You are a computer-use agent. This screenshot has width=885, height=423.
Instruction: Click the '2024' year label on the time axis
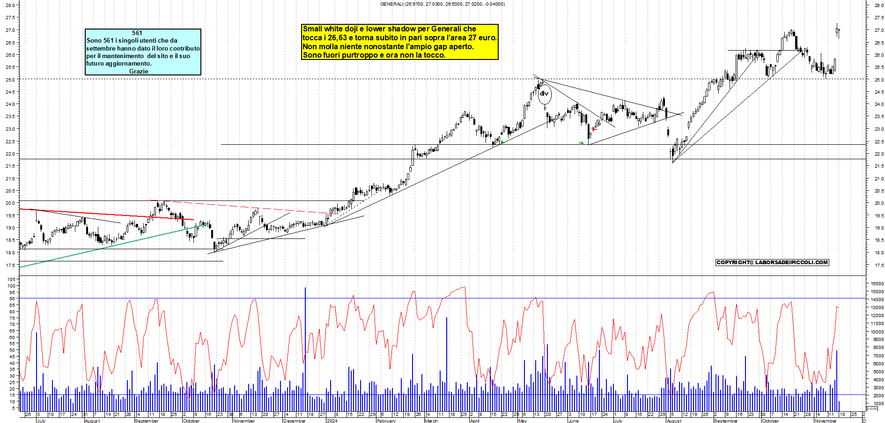click(332, 421)
